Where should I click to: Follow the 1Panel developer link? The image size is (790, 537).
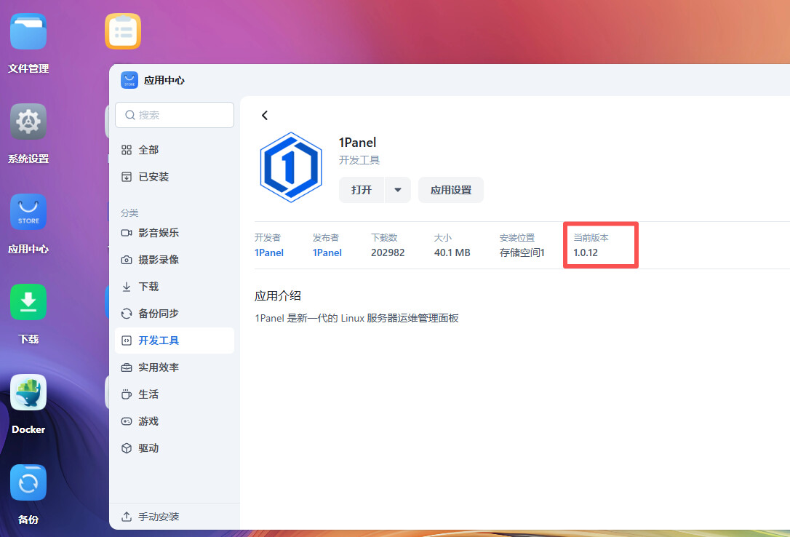268,252
